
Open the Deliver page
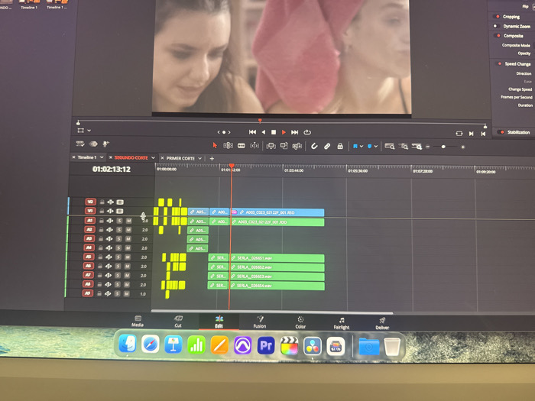tap(382, 323)
